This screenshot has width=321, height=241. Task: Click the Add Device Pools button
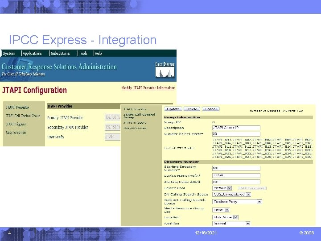[252, 188]
